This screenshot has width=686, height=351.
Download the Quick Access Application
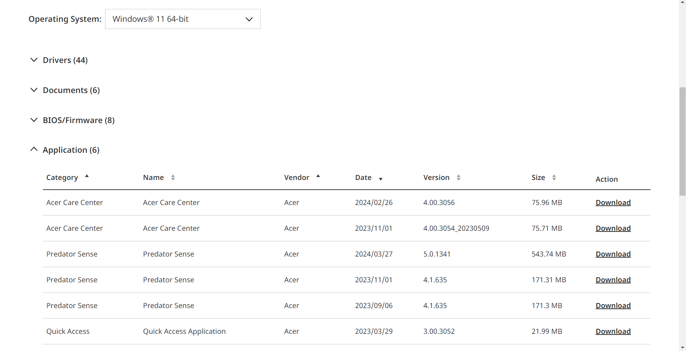[x=613, y=331]
